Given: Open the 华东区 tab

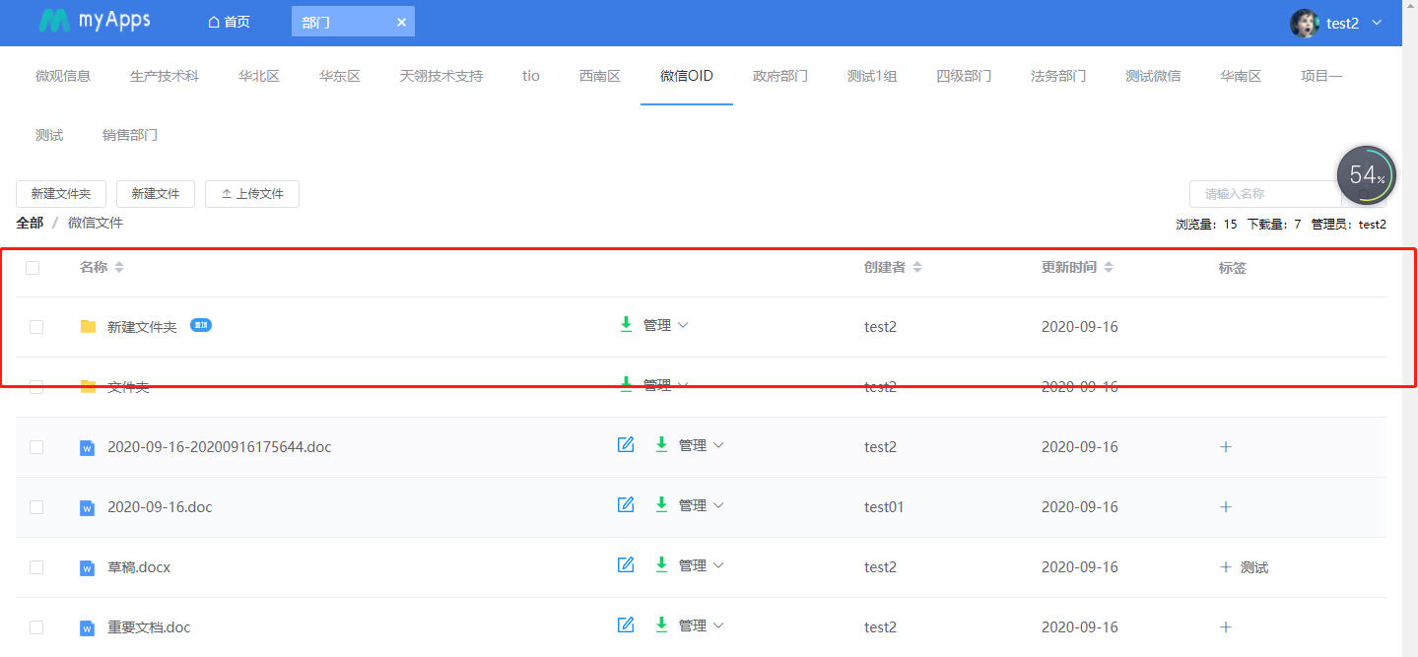Looking at the screenshot, I should 340,76.
